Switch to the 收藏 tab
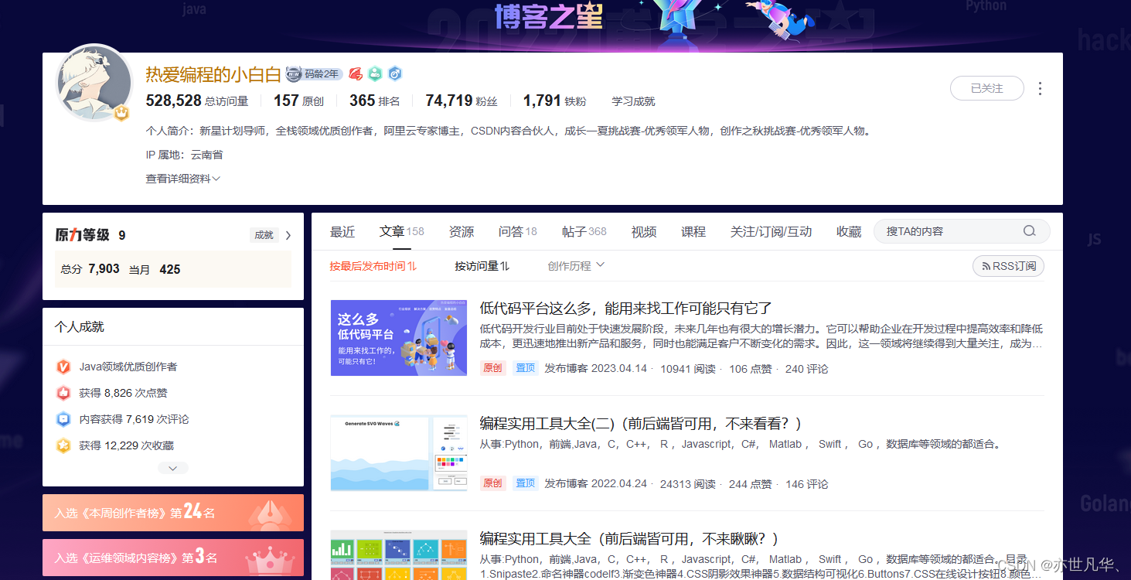 849,231
